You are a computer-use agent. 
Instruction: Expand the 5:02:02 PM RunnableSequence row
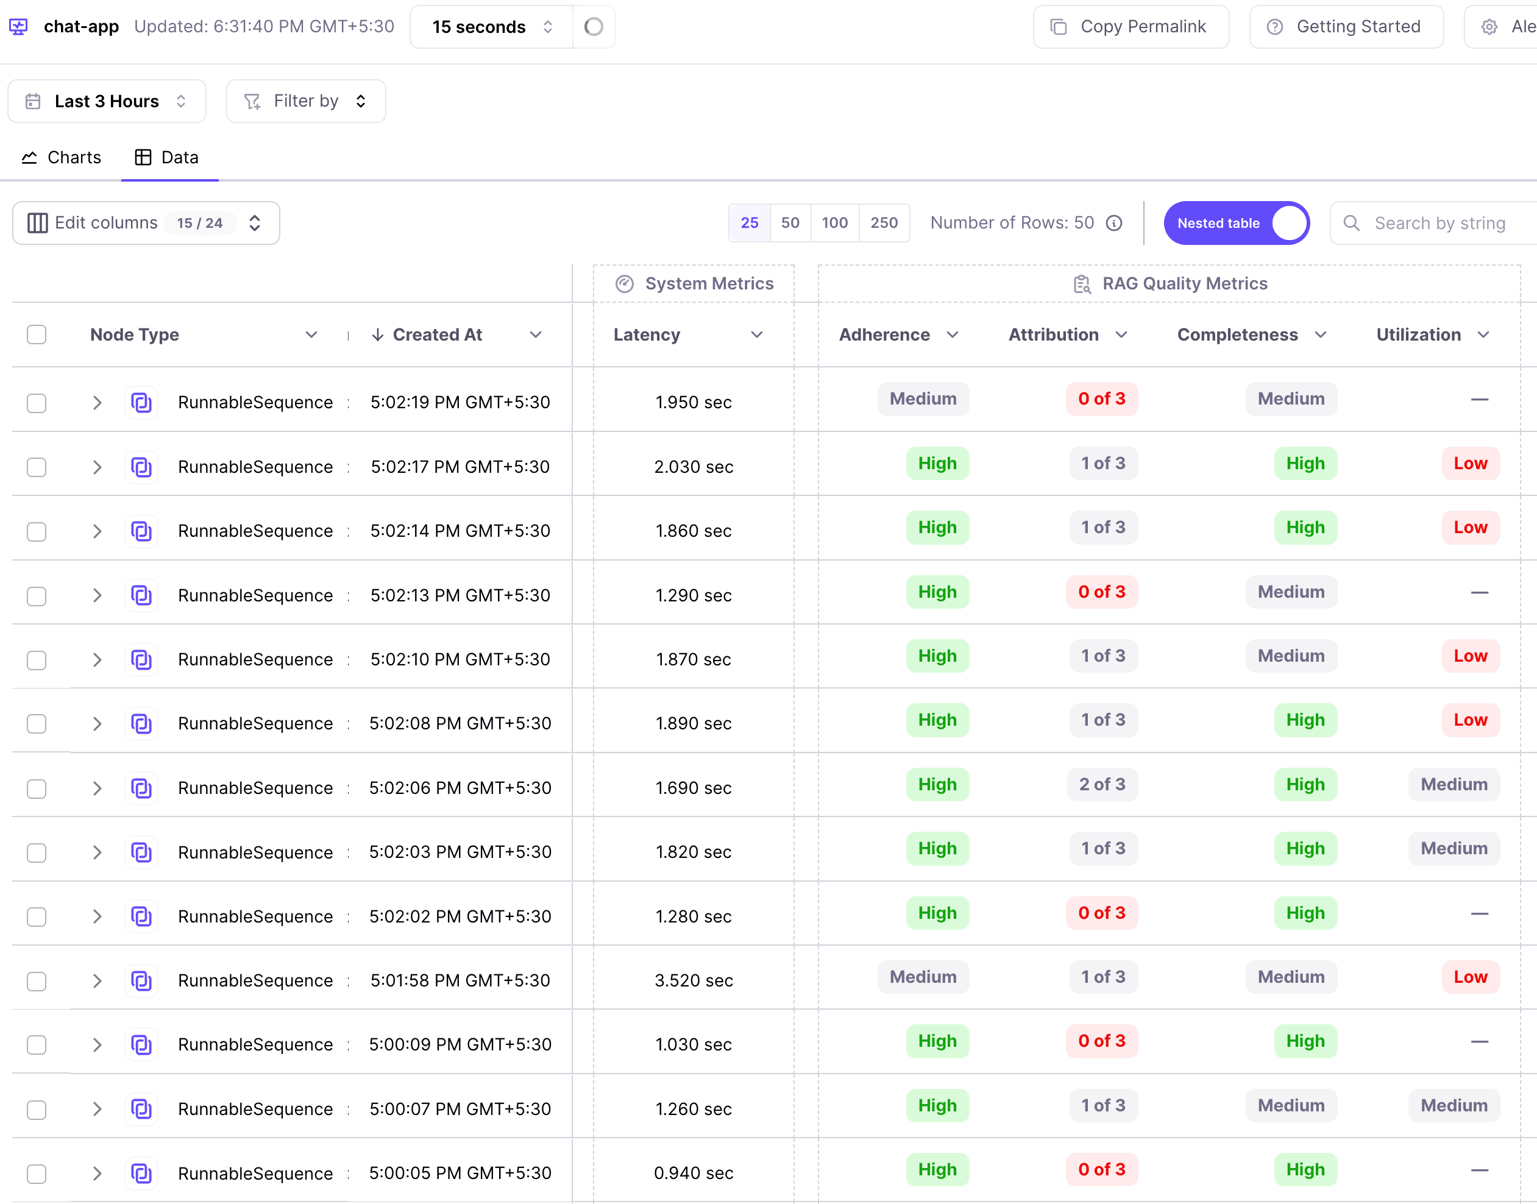[x=98, y=916]
